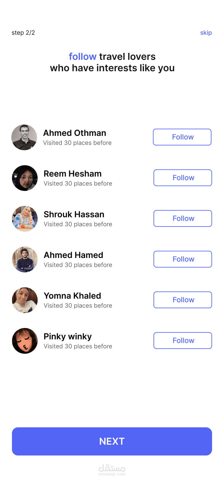Follow Ahmed Othman

coord(182,137)
